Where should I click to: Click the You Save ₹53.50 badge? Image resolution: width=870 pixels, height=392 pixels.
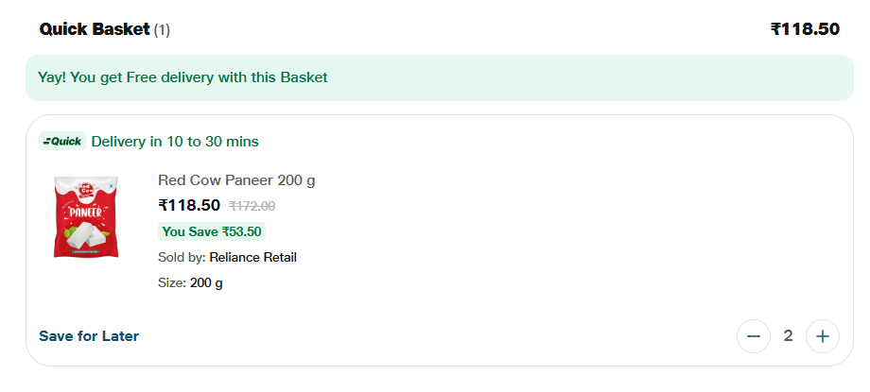pos(212,231)
